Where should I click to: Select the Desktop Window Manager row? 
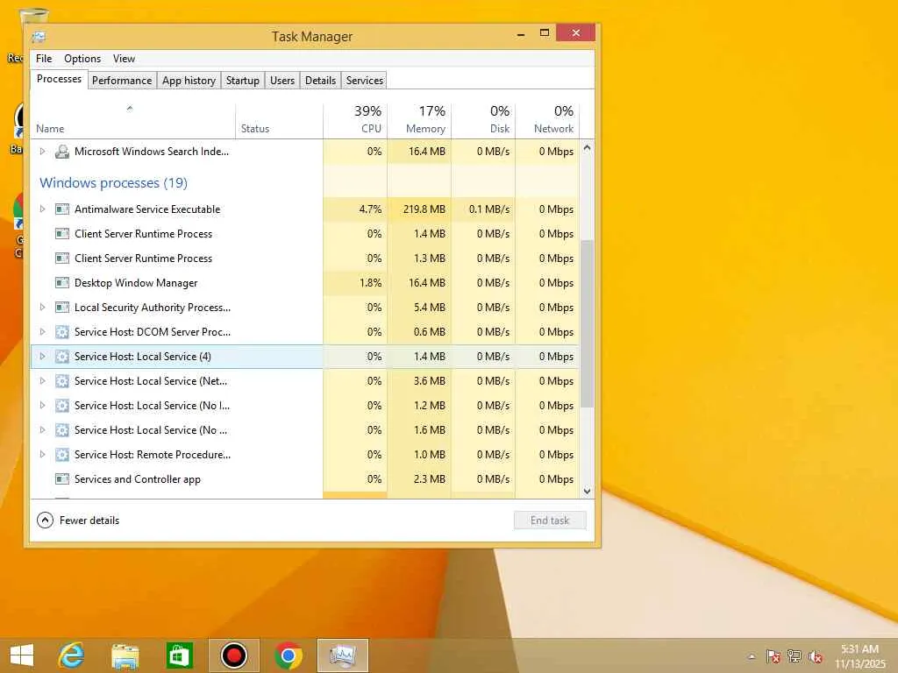click(304, 283)
